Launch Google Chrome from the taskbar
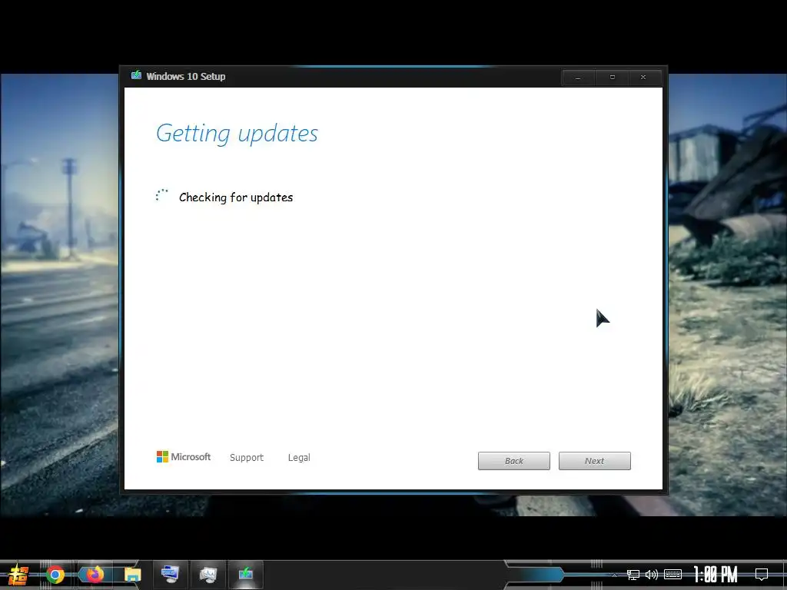This screenshot has height=590, width=787. click(55, 575)
